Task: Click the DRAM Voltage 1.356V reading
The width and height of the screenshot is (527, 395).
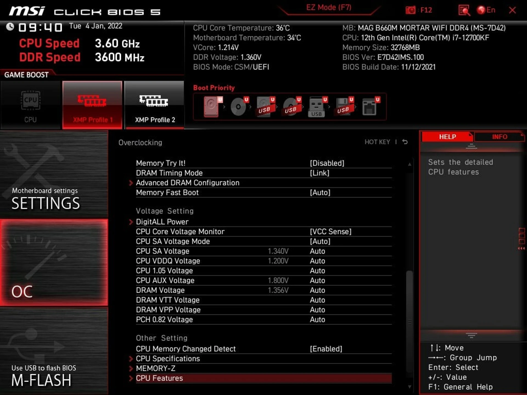Action: click(x=278, y=290)
